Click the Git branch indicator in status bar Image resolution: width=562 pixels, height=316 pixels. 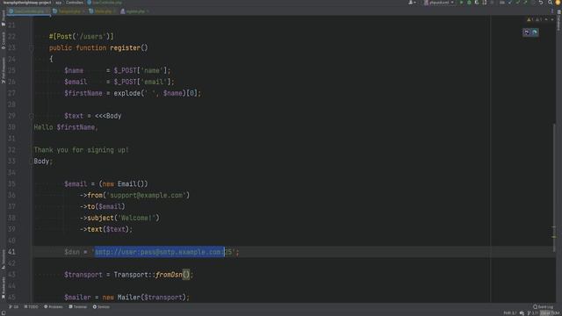pyautogui.click(x=533, y=312)
